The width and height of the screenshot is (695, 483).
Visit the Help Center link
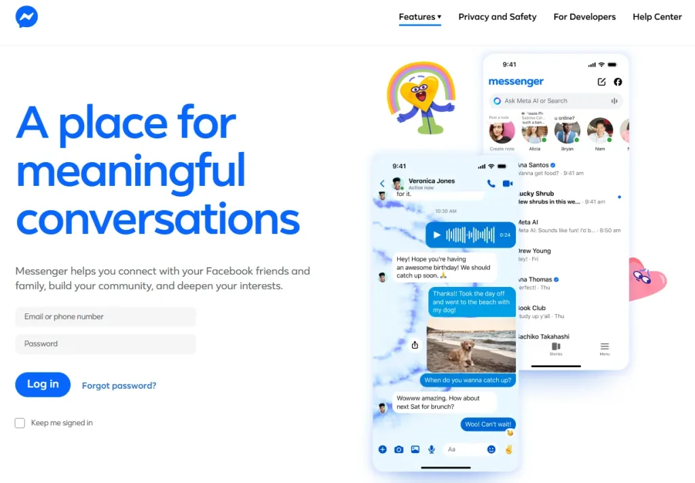[x=657, y=17]
